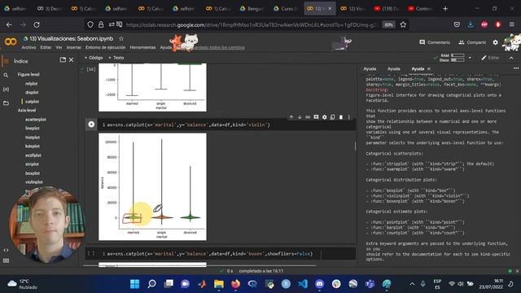Click the boxen catplot code cell
Image resolution: width=521 pixels, height=293 pixels.
coord(221,253)
